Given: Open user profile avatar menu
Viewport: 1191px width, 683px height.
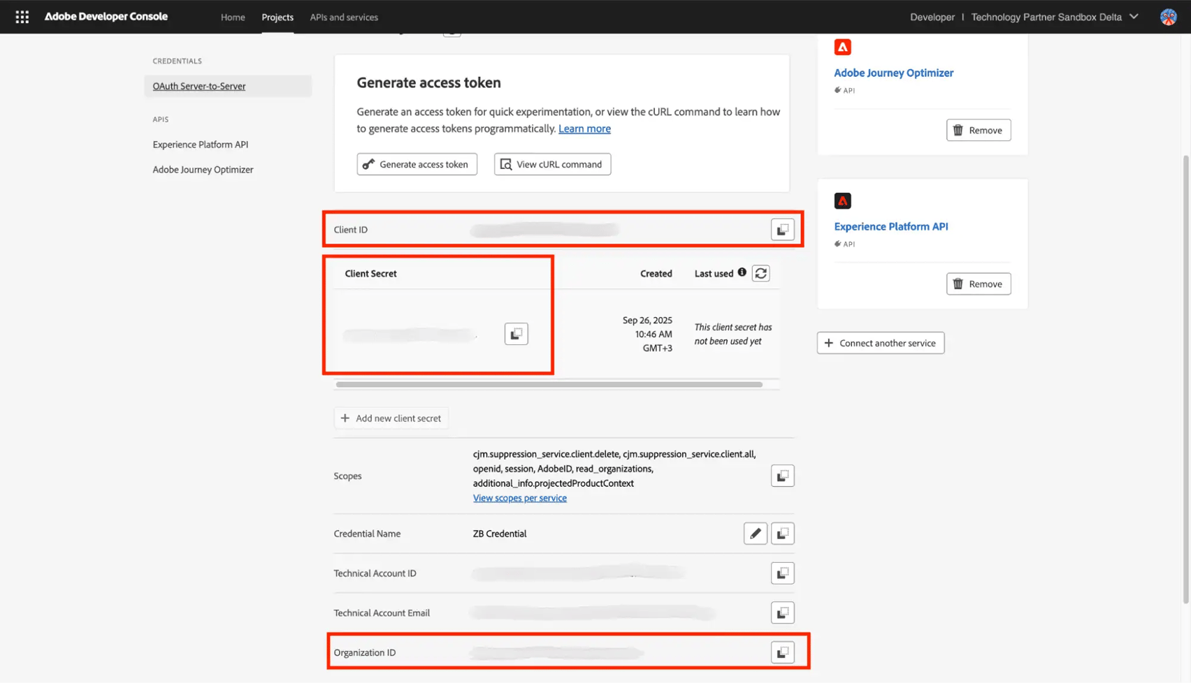Looking at the screenshot, I should tap(1168, 17).
